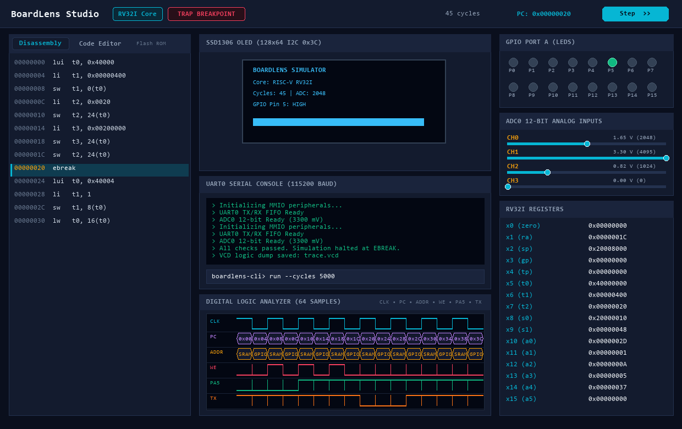
Task: Click the CH1 3.30 V (4095) reading
Action: pyautogui.click(x=634, y=152)
